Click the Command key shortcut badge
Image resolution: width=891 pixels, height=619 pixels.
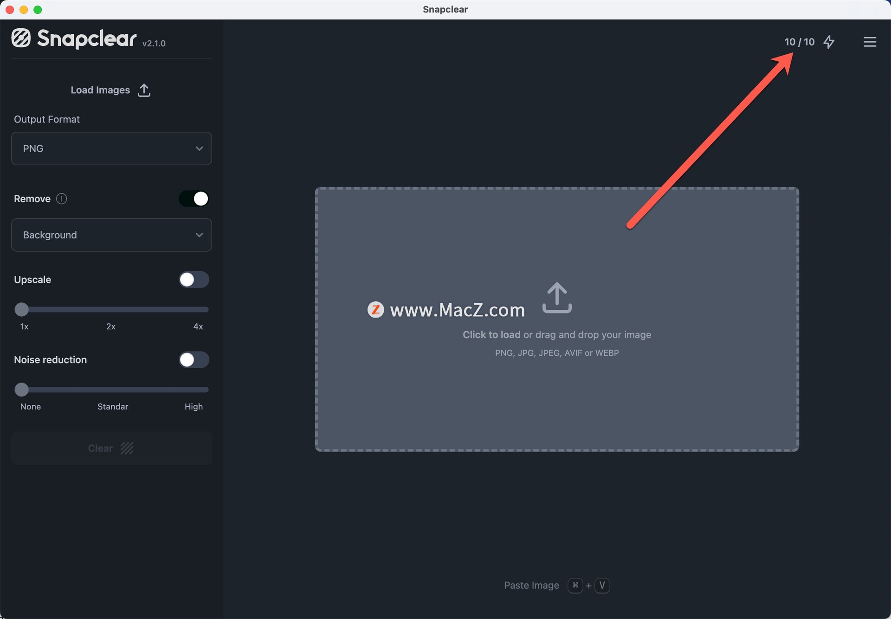(x=575, y=586)
